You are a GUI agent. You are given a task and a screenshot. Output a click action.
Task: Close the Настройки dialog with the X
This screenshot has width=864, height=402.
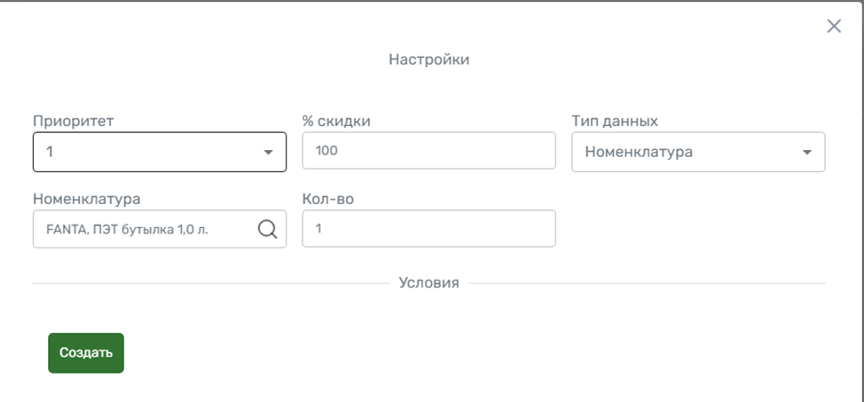pyautogui.click(x=834, y=27)
